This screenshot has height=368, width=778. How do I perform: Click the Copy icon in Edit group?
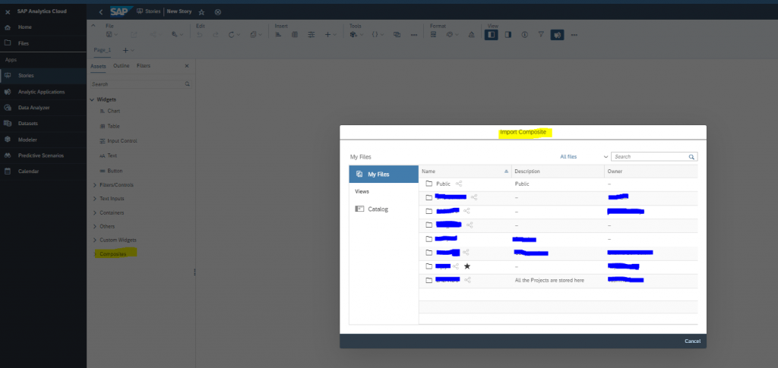[254, 35]
